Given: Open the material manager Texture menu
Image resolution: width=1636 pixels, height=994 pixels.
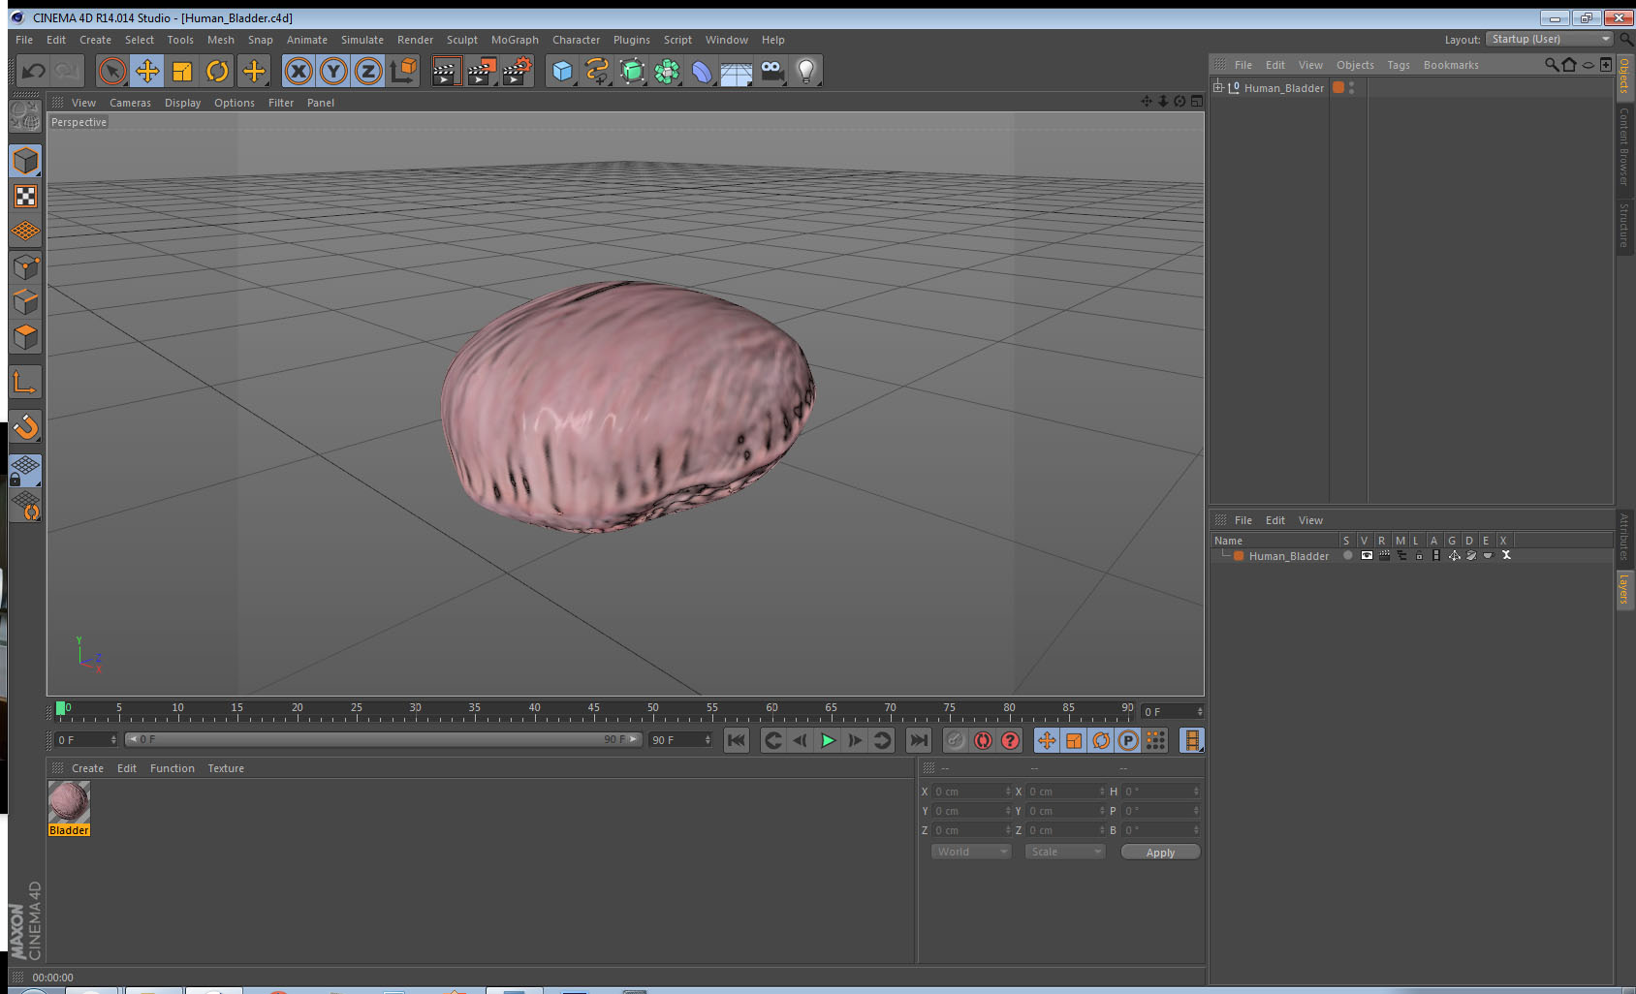Looking at the screenshot, I should click(x=226, y=768).
